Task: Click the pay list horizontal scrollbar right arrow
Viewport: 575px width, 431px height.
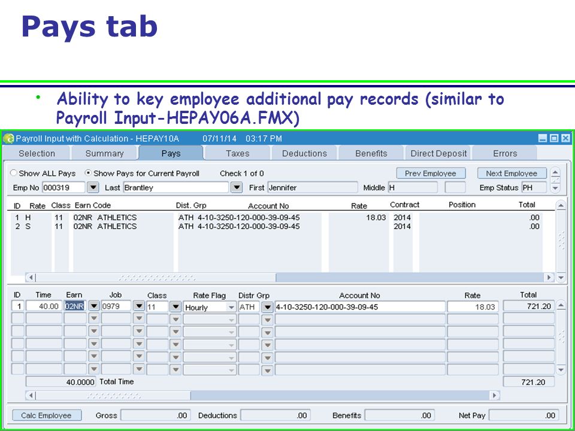Action: (x=549, y=277)
